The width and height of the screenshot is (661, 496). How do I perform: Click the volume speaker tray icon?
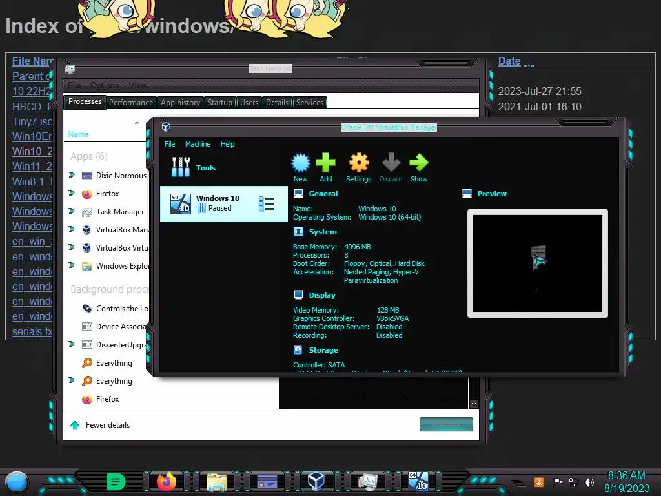589,482
